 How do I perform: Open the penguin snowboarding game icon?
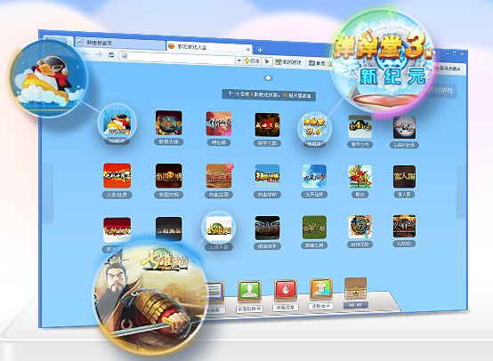[x=117, y=123]
